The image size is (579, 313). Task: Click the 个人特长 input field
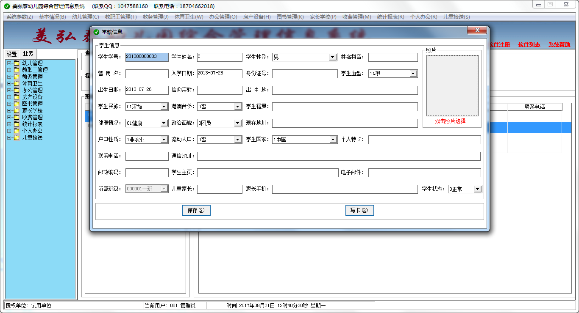click(x=425, y=140)
